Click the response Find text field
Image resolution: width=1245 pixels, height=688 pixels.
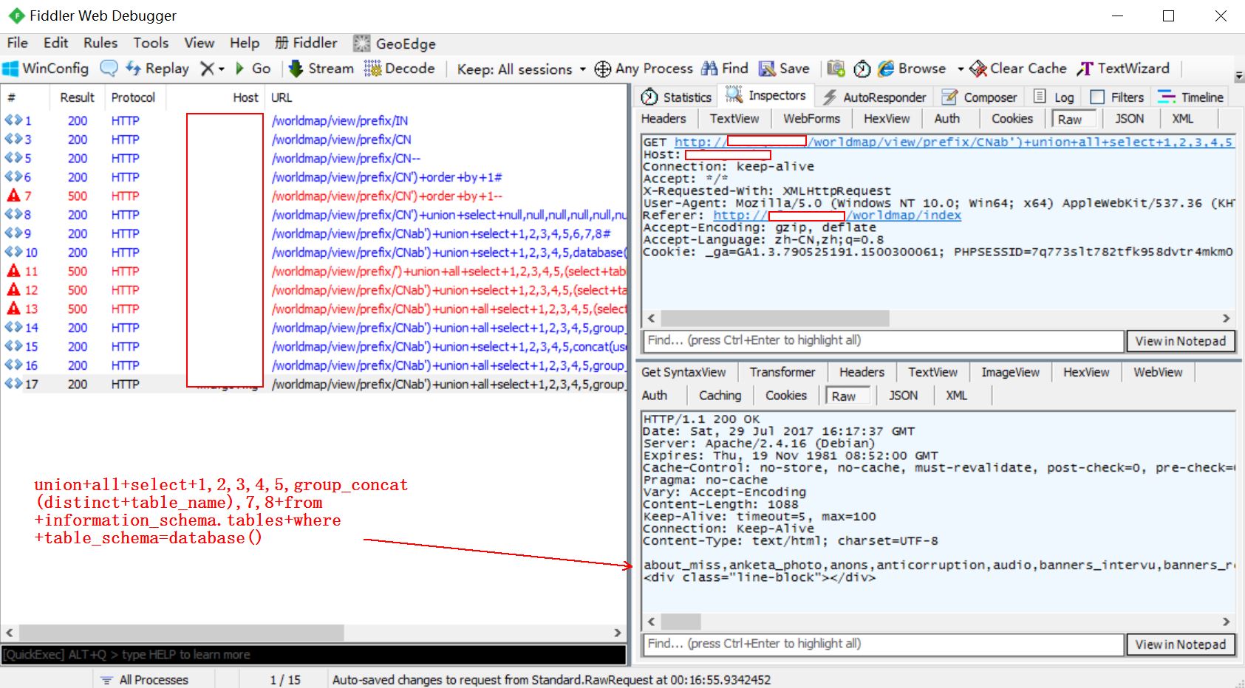point(883,644)
